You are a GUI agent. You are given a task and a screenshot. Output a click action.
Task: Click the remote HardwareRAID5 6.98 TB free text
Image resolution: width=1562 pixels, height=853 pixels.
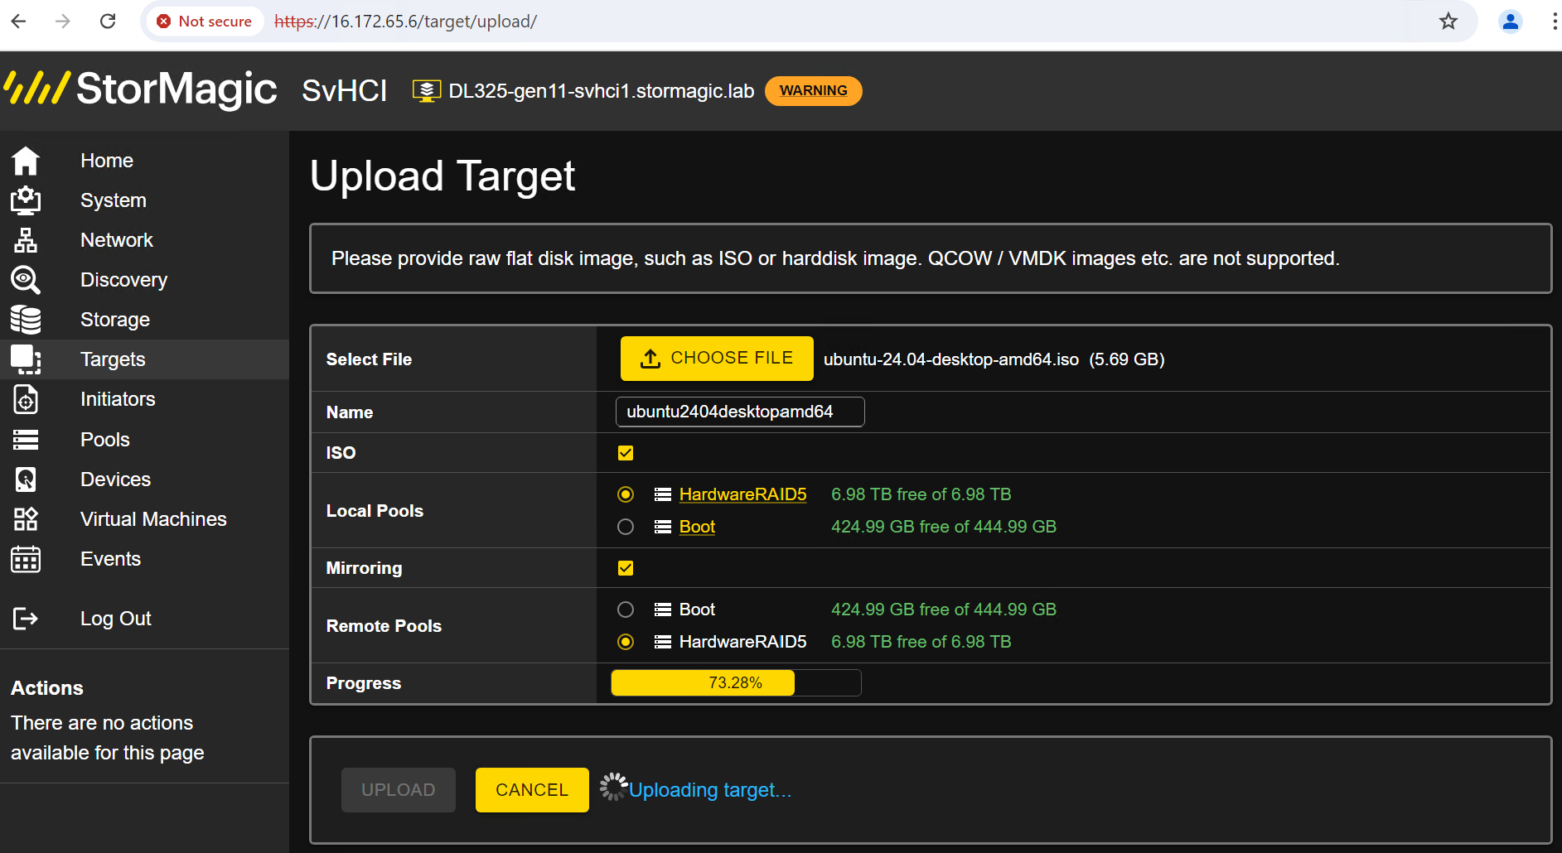tap(921, 642)
